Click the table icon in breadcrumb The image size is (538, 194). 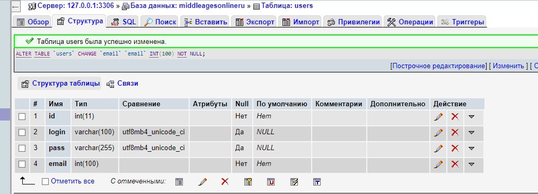(x=257, y=6)
